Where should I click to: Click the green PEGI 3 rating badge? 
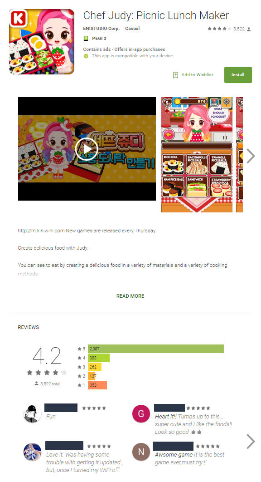(86, 39)
